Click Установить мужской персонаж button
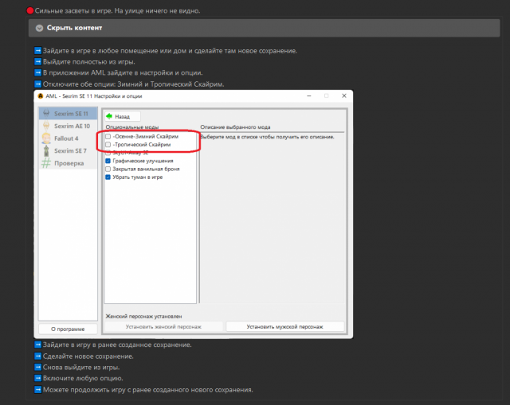Screen dimensions: 510x405 point(284,326)
